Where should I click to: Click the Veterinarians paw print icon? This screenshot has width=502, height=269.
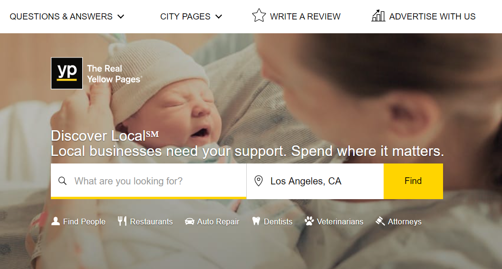[309, 221]
